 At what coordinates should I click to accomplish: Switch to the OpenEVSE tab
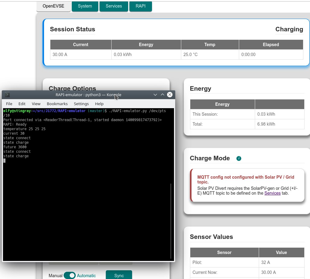click(53, 6)
